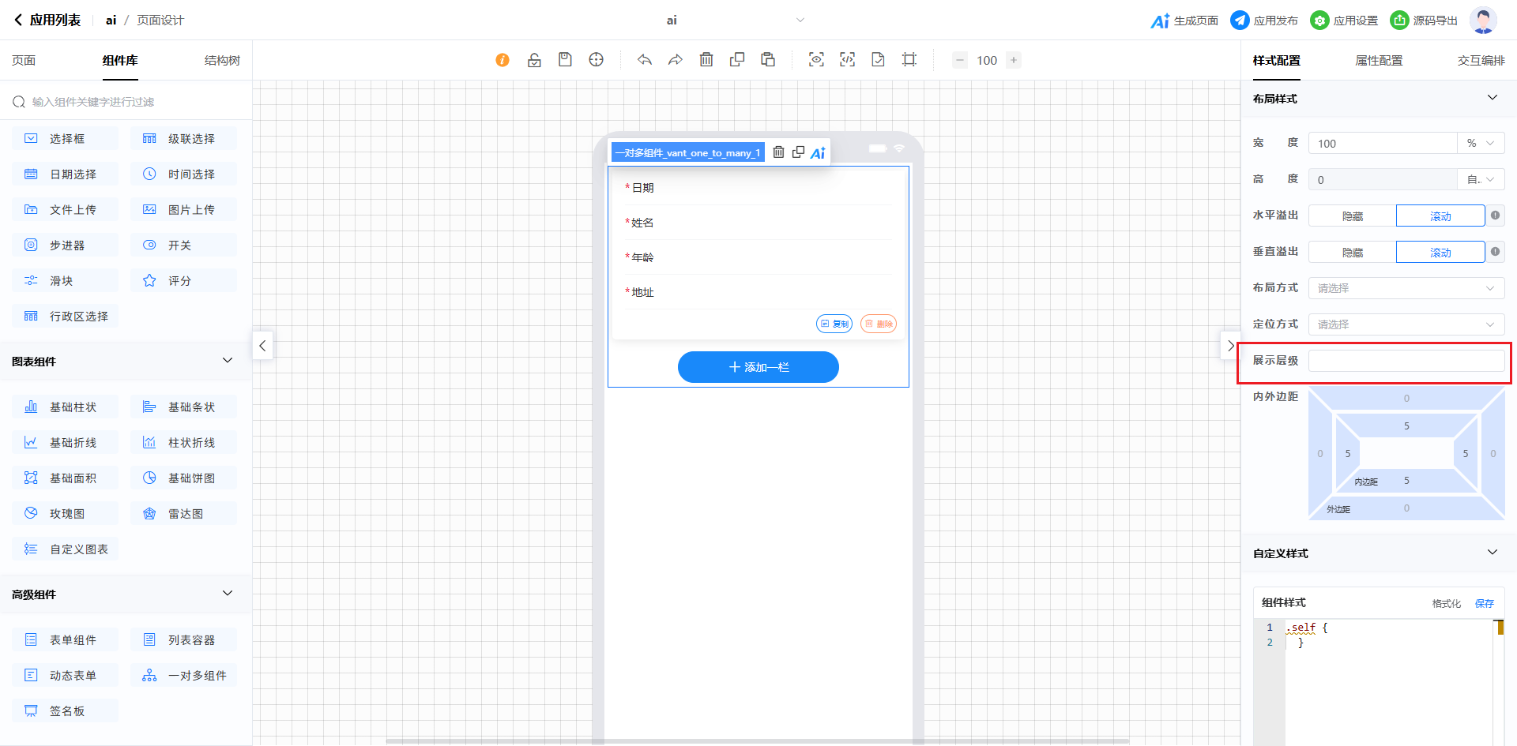Switch to the 属性配置 tab
Viewport: 1517px width, 746px height.
[1379, 61]
